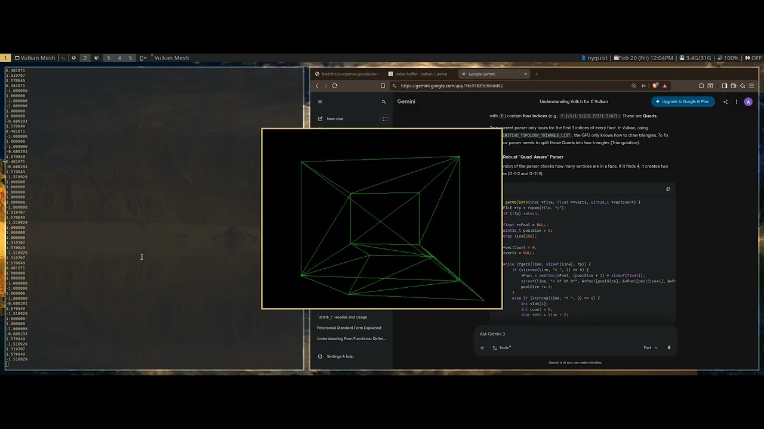Click the Understanding Volk.h conversation title
The width and height of the screenshot is (764, 429).
(x=574, y=102)
